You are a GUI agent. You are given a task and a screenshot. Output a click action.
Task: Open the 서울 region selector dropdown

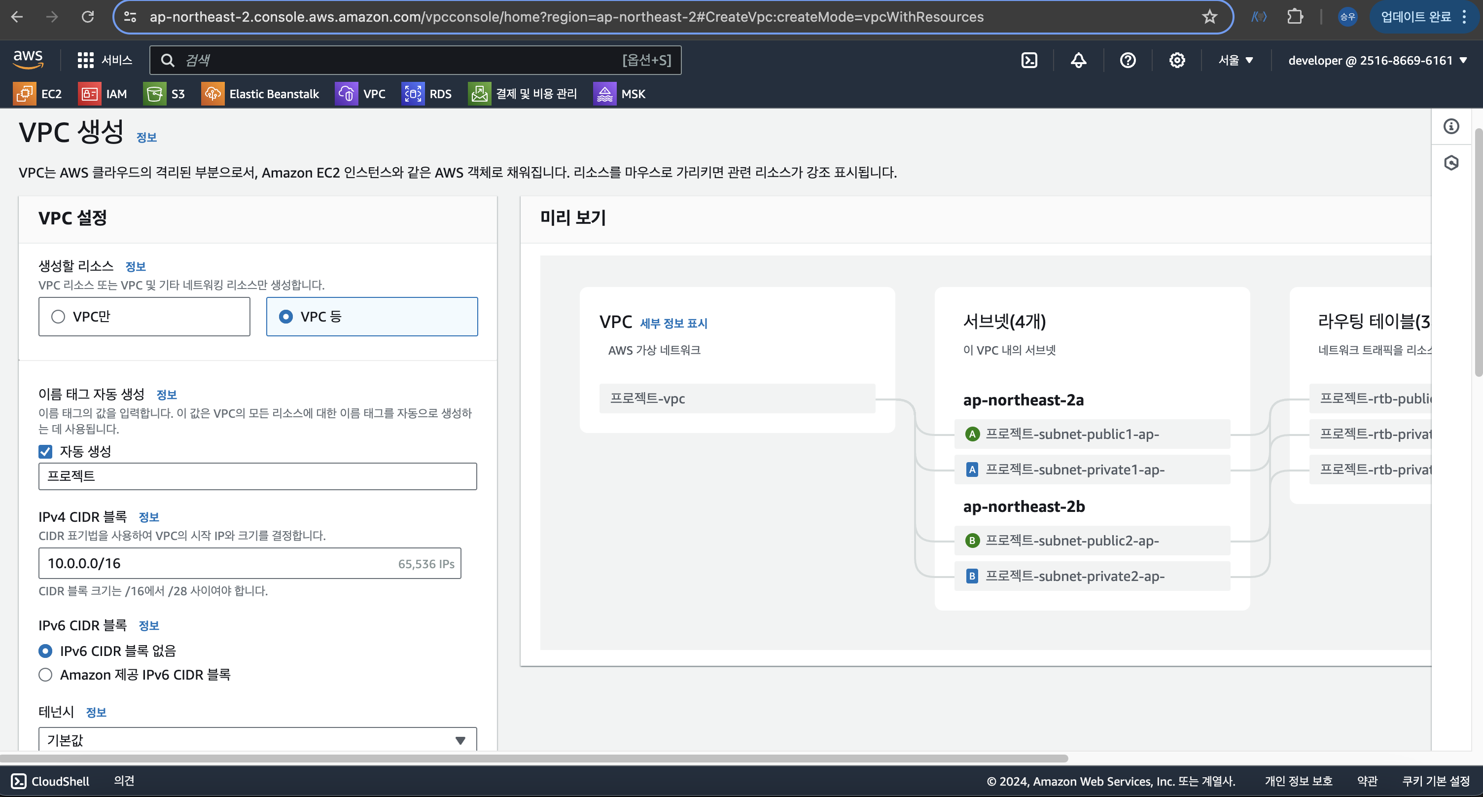tap(1236, 61)
